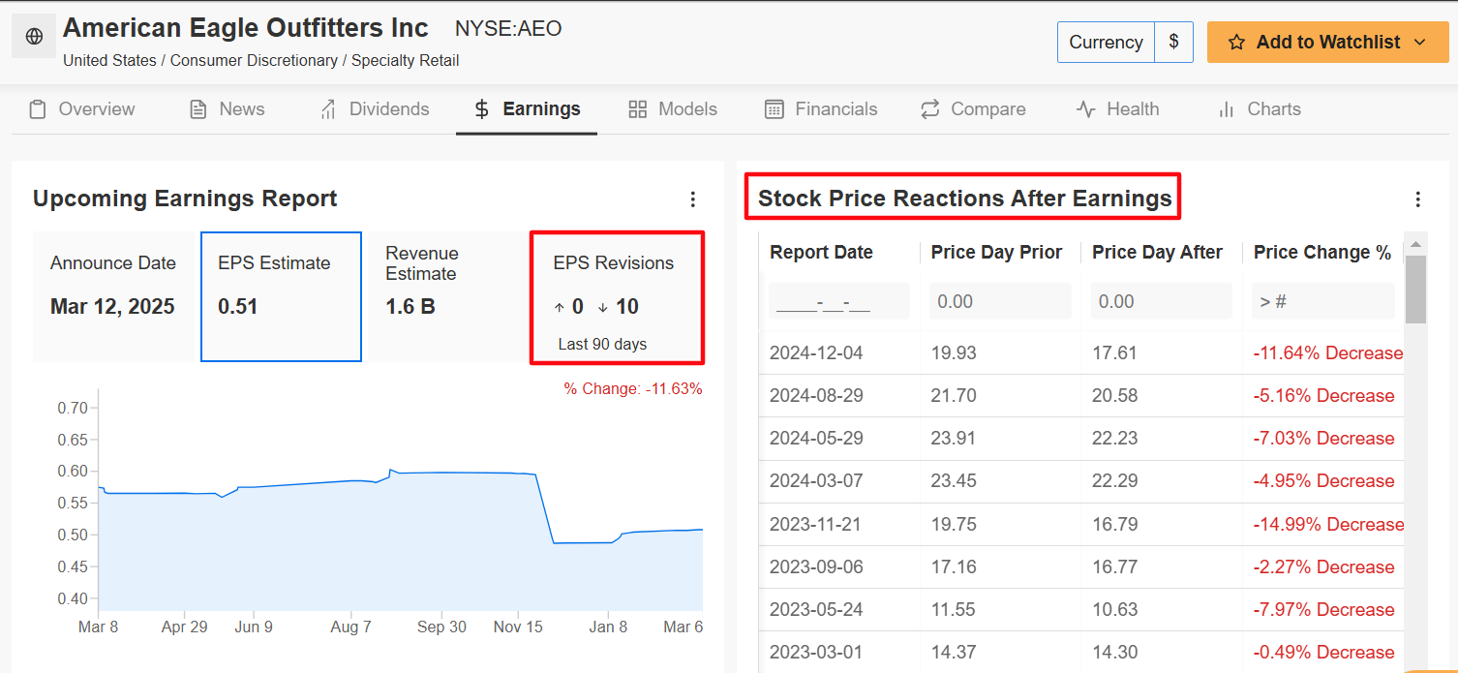Go to the Models tab
The width and height of the screenshot is (1458, 673).
click(673, 109)
